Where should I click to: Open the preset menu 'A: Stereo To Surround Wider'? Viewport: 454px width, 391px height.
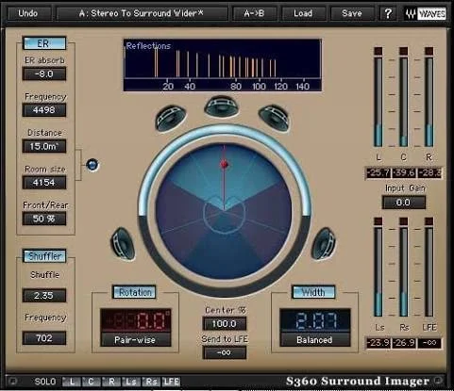tap(142, 13)
